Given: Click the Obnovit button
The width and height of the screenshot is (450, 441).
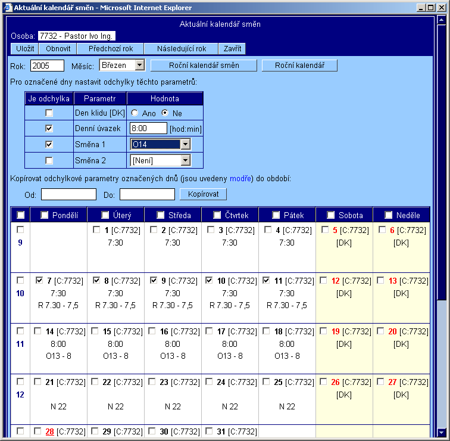Looking at the screenshot, I should click(x=58, y=48).
